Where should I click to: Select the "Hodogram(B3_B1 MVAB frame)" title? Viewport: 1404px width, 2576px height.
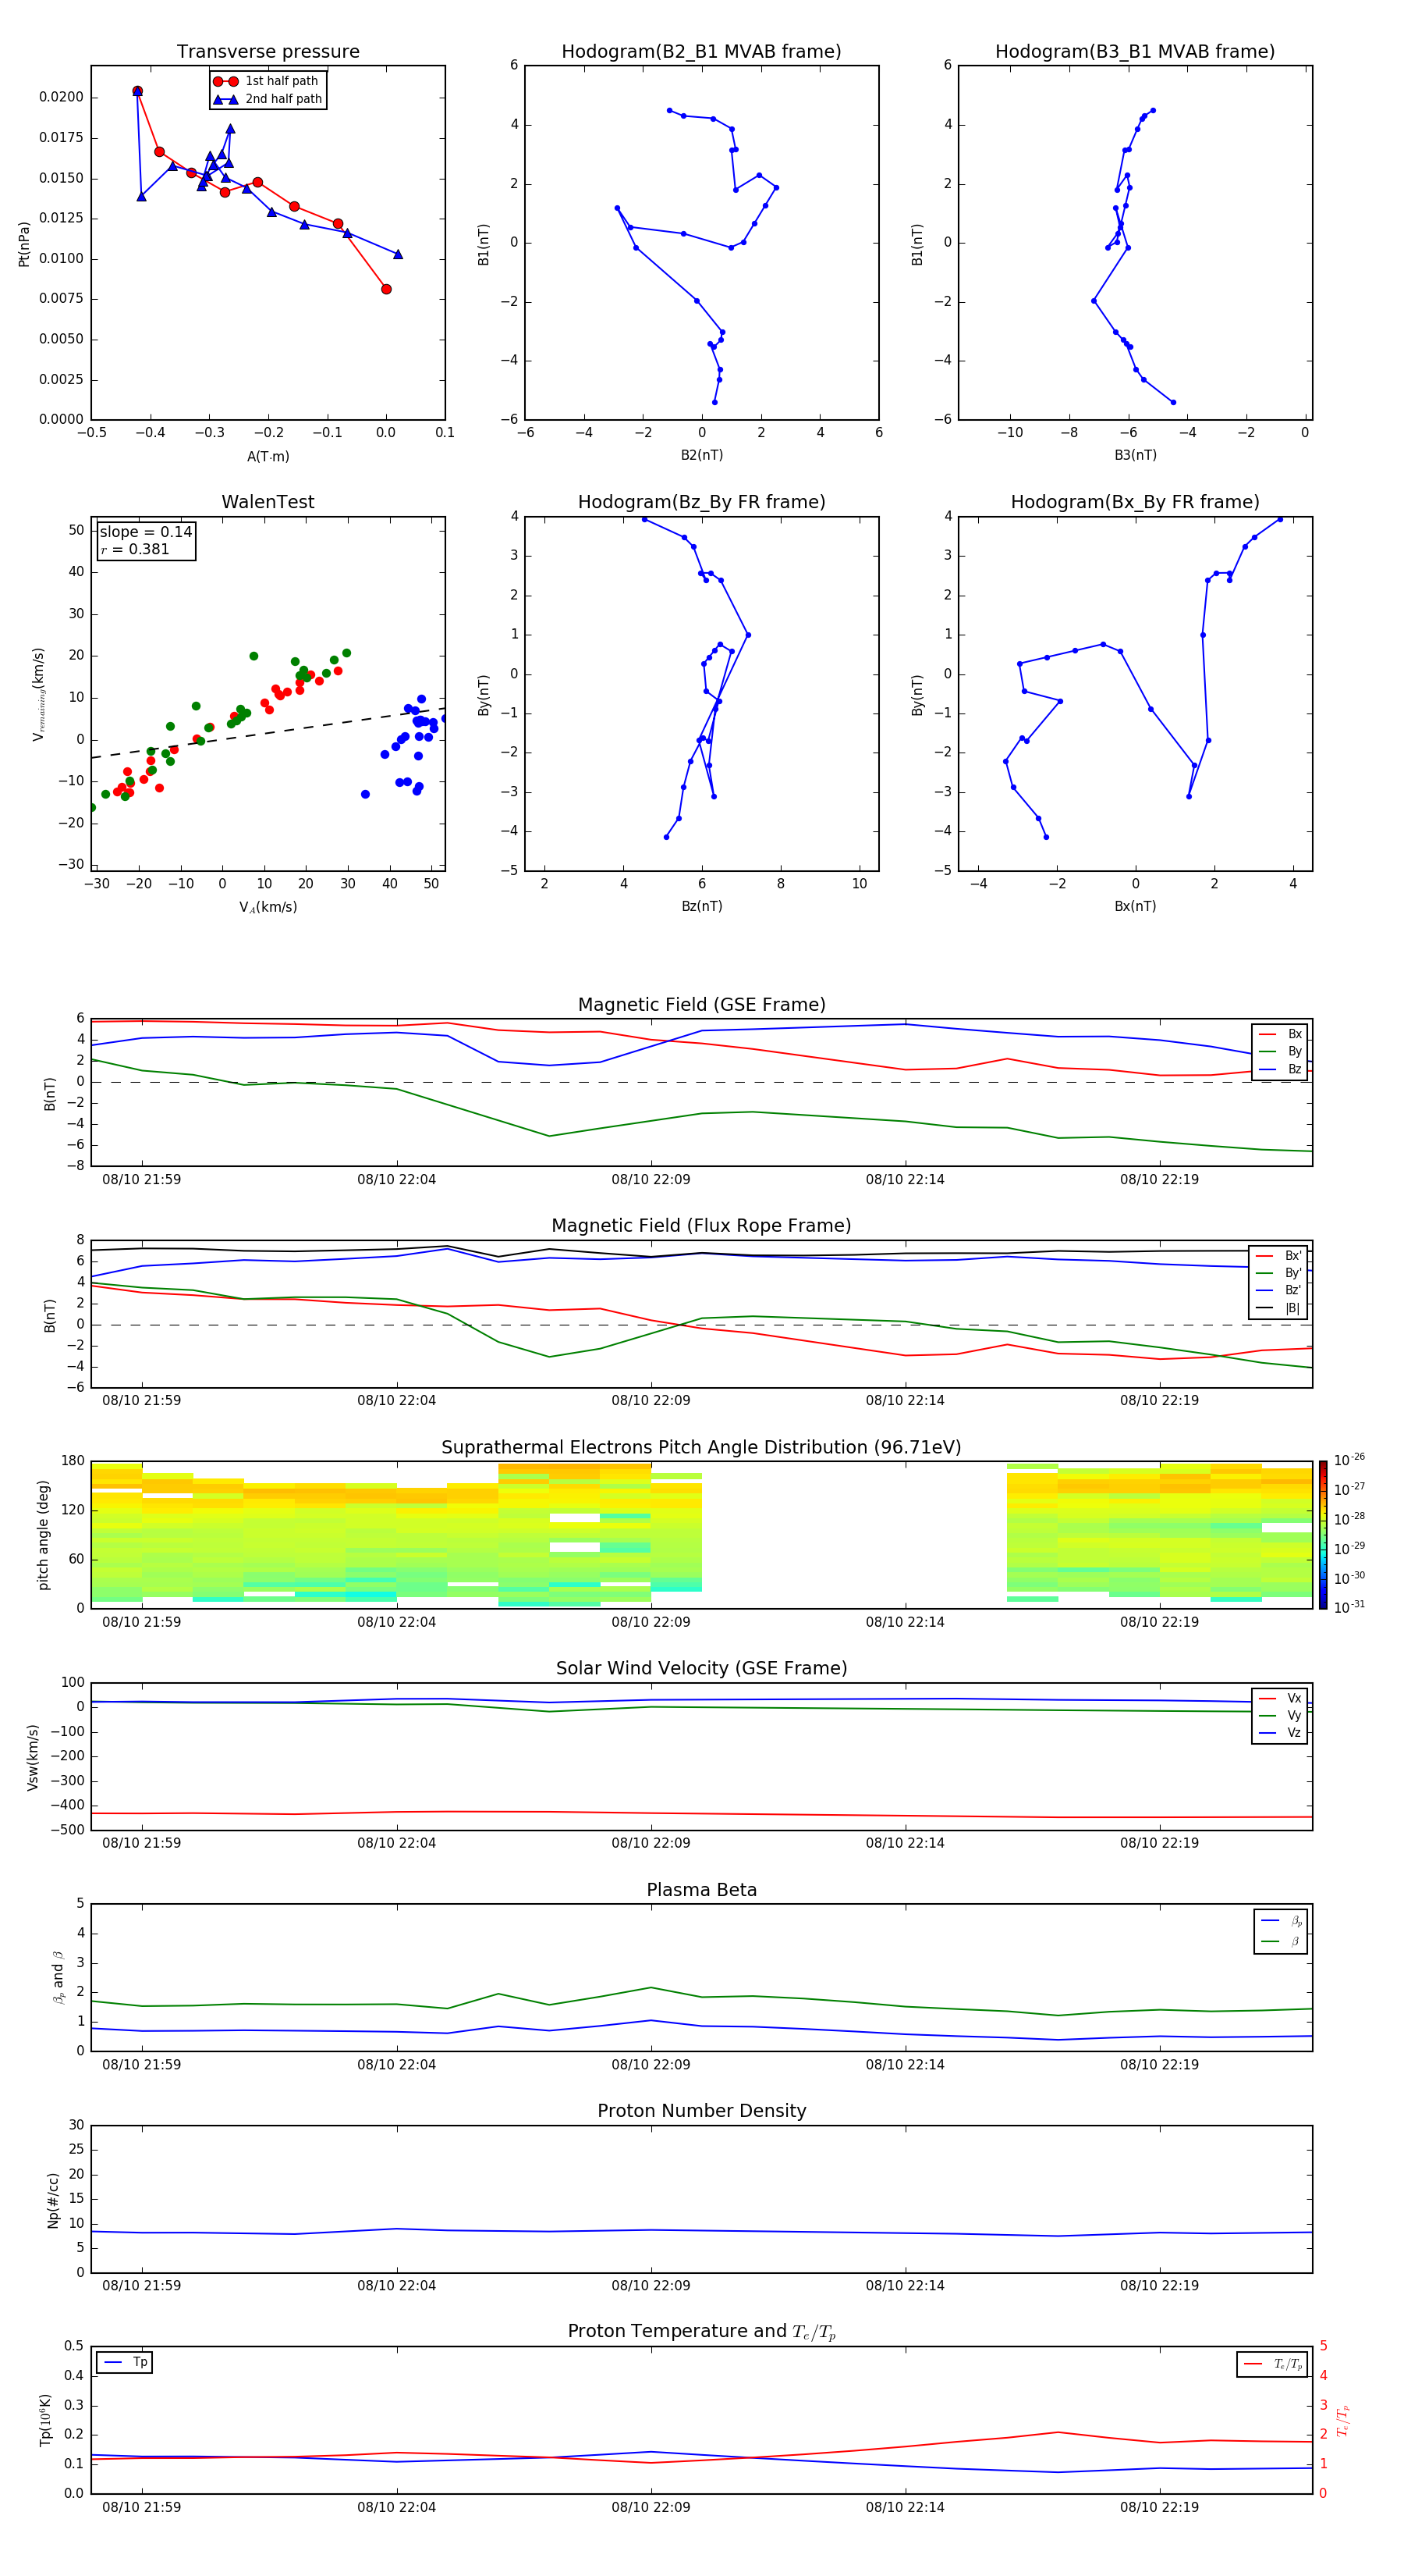click(x=1135, y=52)
